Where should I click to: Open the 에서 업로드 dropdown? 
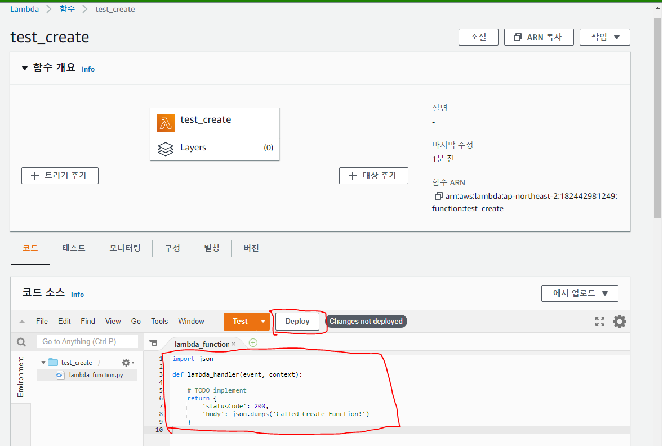(580, 293)
